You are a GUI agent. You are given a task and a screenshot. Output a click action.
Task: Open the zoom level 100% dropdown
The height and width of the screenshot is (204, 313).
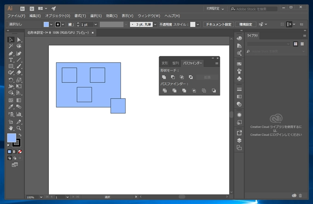click(x=41, y=197)
